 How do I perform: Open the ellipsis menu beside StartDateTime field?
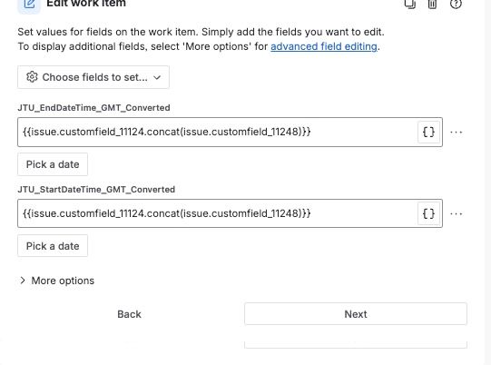click(456, 214)
